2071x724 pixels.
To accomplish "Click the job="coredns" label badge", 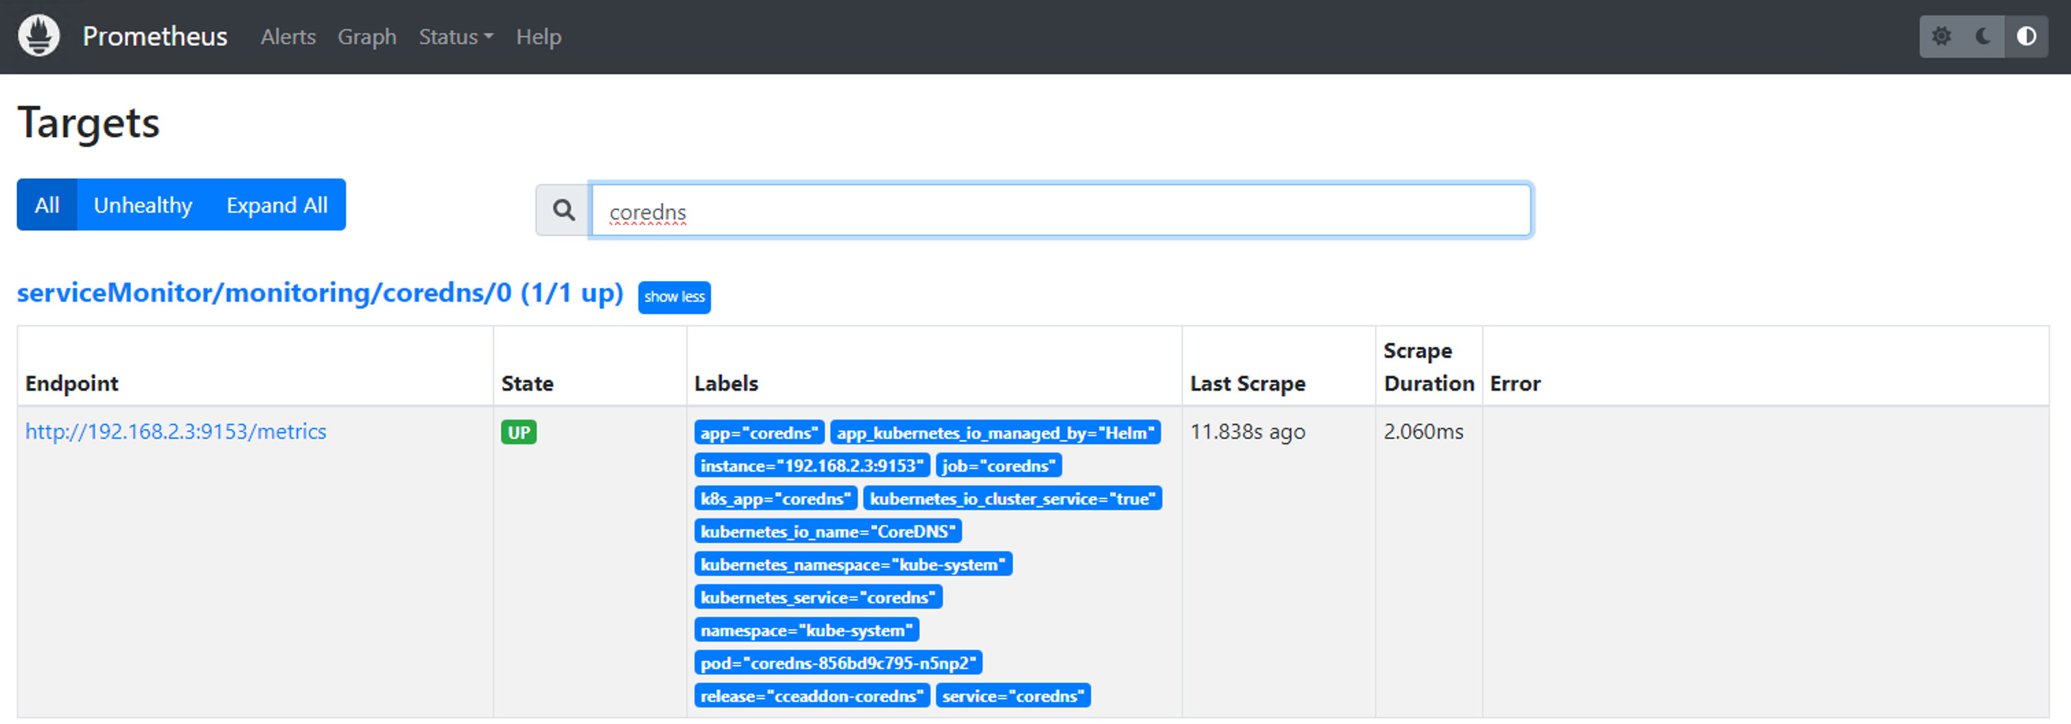I will pos(998,466).
